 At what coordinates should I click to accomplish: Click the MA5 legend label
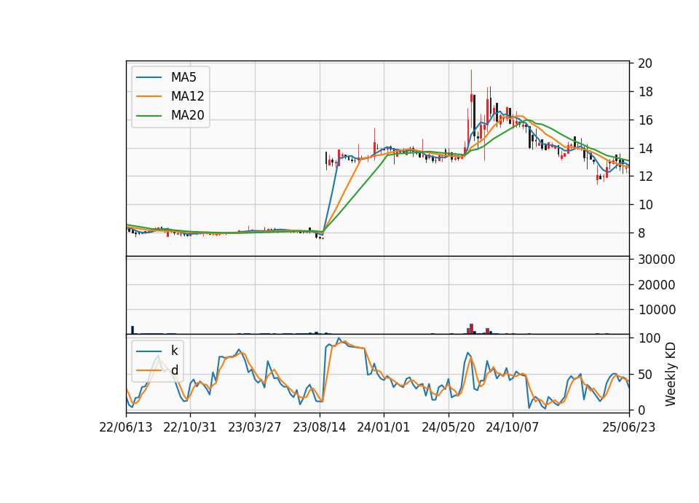pos(183,77)
